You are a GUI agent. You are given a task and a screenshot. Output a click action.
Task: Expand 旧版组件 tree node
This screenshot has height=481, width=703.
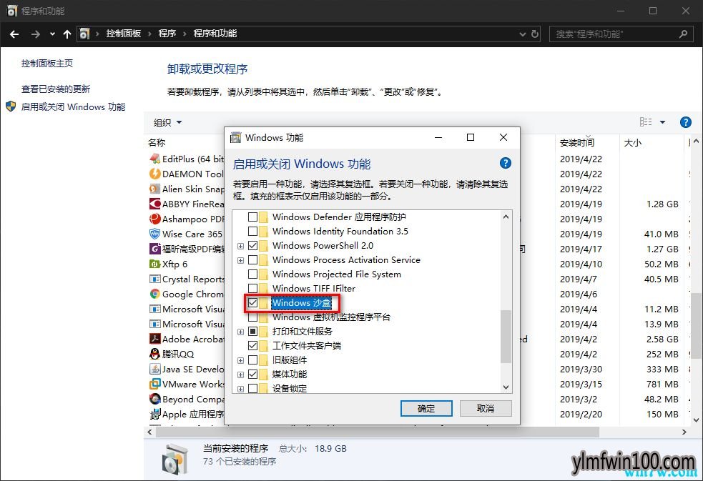click(241, 360)
